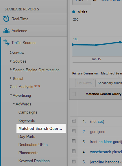This screenshot has width=122, height=166.
Task: Go to Traffic Sources Overview
Action: [17, 52]
